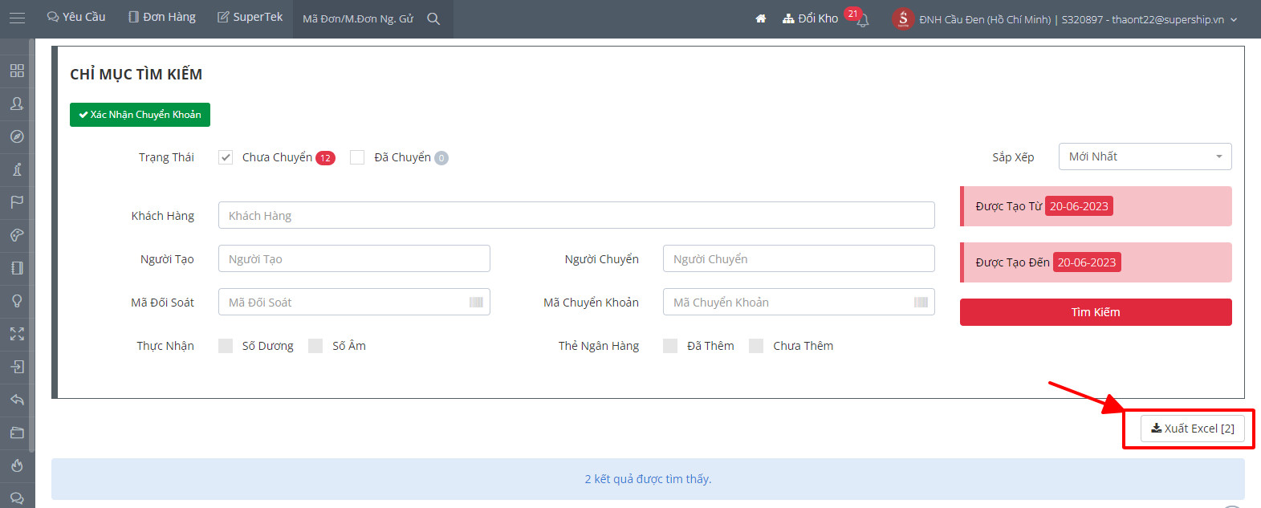The image size is (1261, 508).
Task: Click into the Mã Chuyển Khoản input field
Action: coord(799,302)
